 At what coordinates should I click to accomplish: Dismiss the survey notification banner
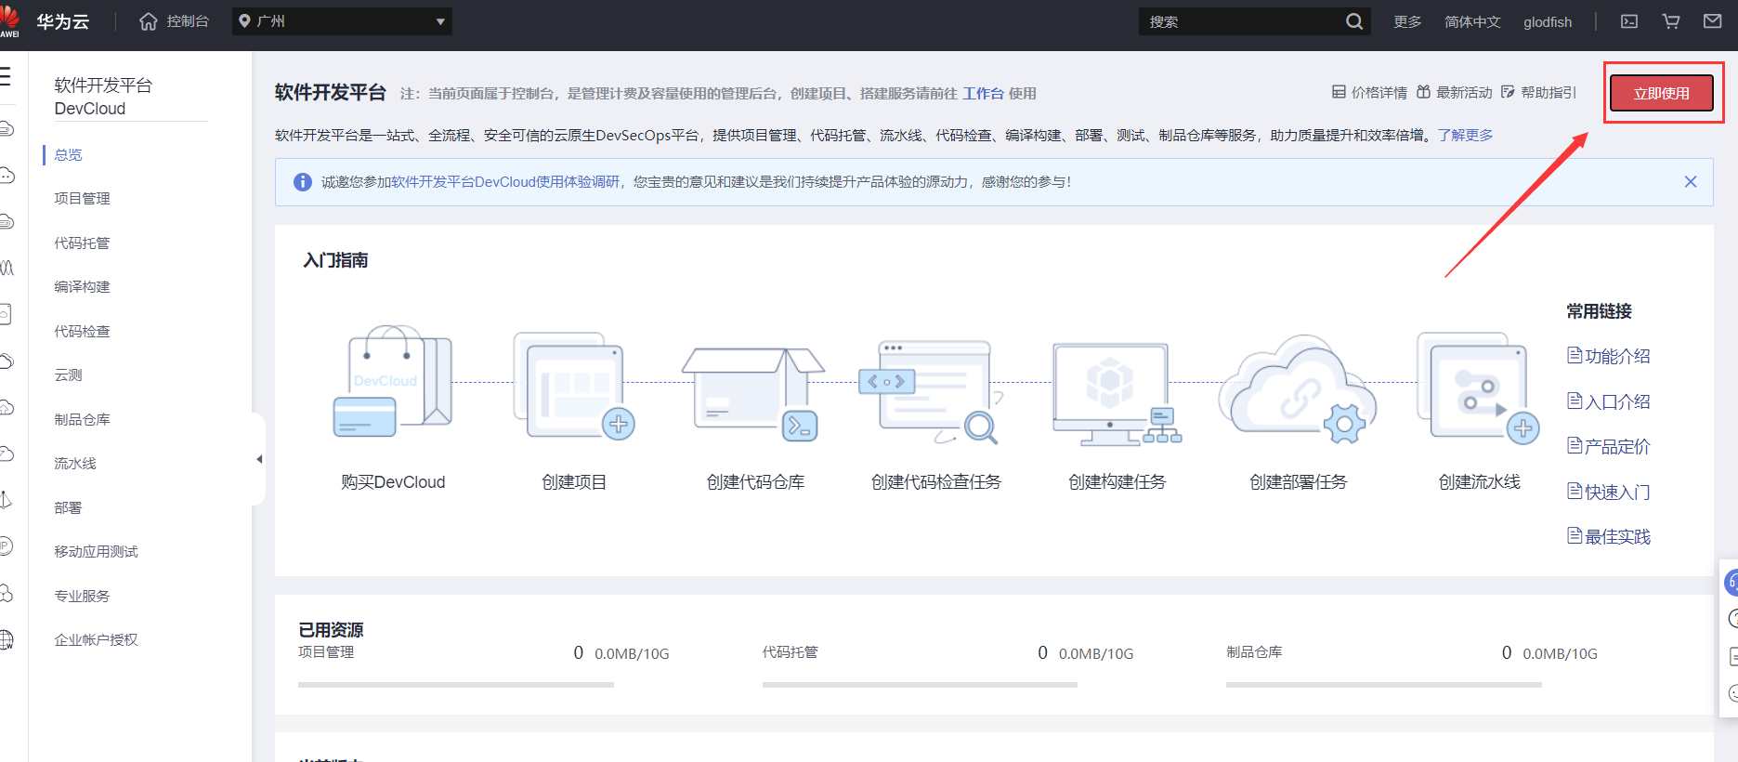[1691, 182]
